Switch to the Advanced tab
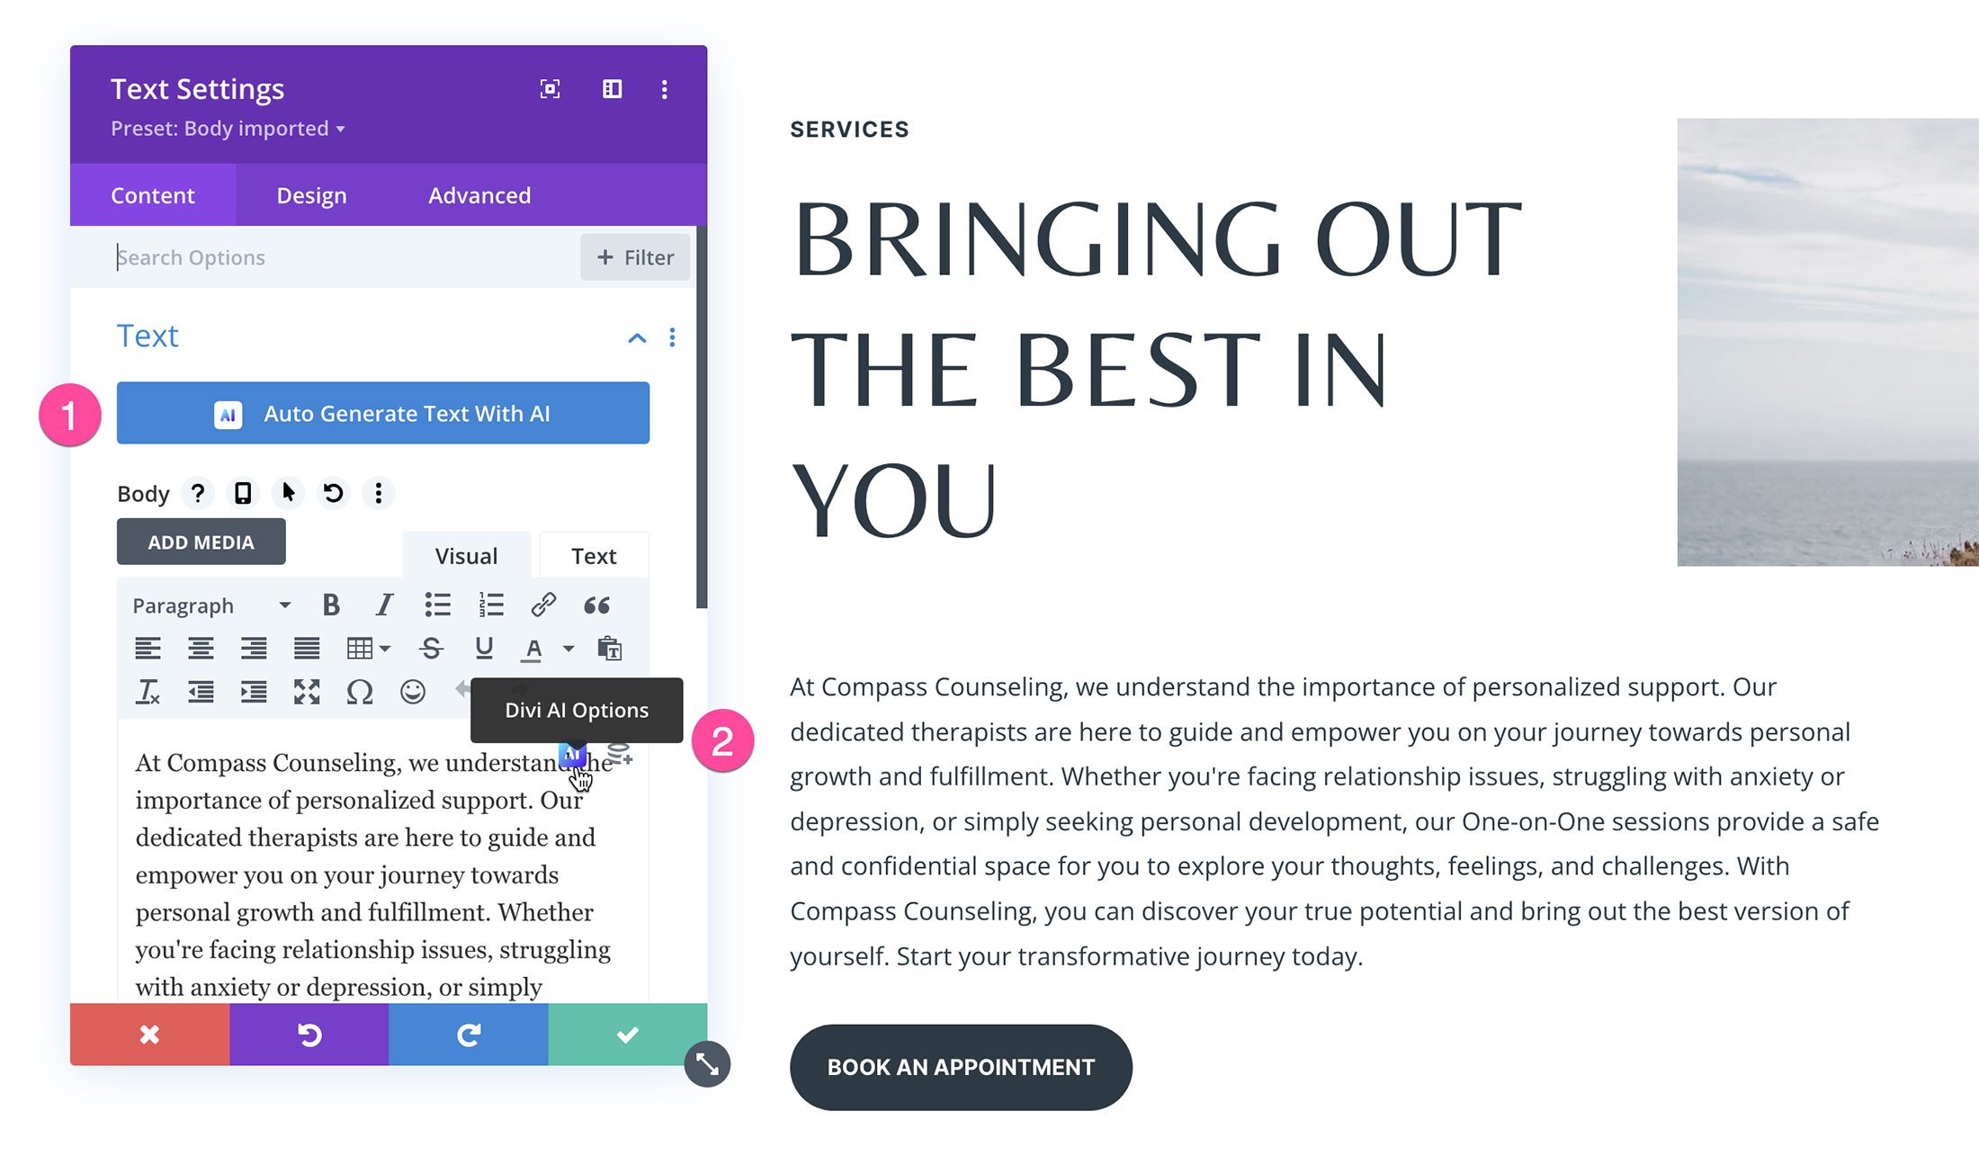The image size is (1979, 1156). point(479,193)
